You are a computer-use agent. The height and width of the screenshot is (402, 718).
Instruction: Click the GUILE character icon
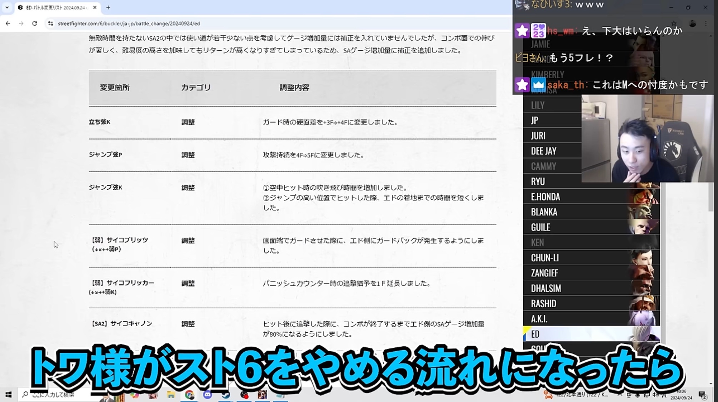pyautogui.click(x=647, y=227)
